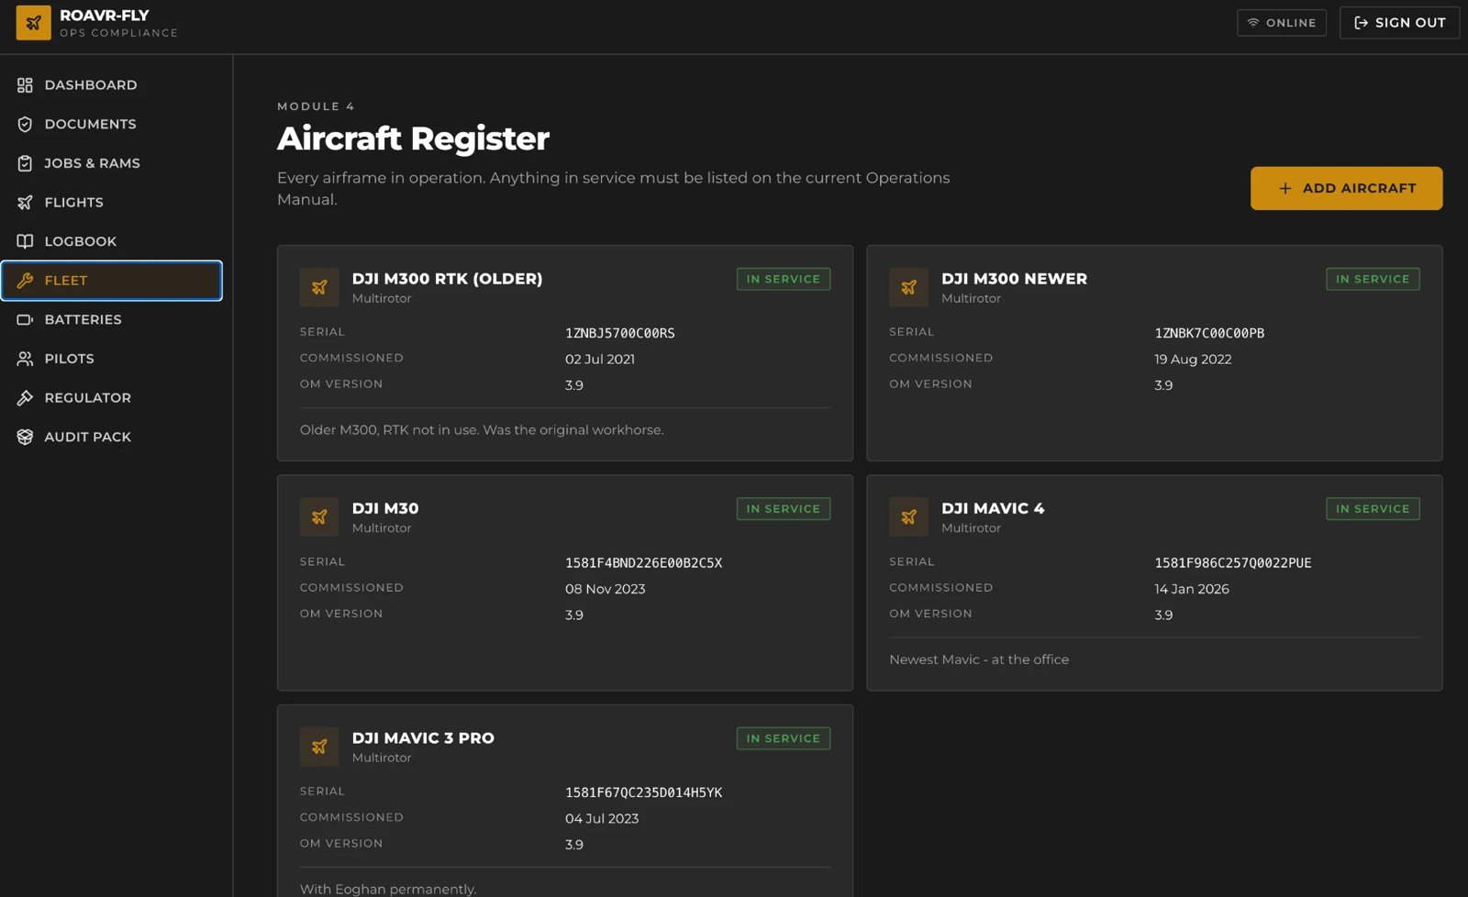
Task: Open the Regulator section
Action: tap(111, 398)
